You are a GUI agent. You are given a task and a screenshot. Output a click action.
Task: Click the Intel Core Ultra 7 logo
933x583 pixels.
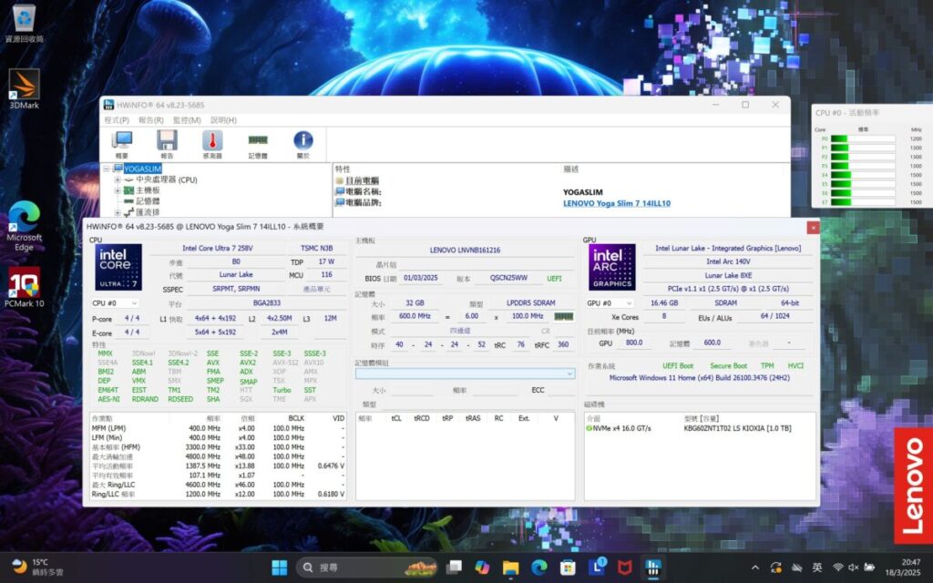(118, 267)
